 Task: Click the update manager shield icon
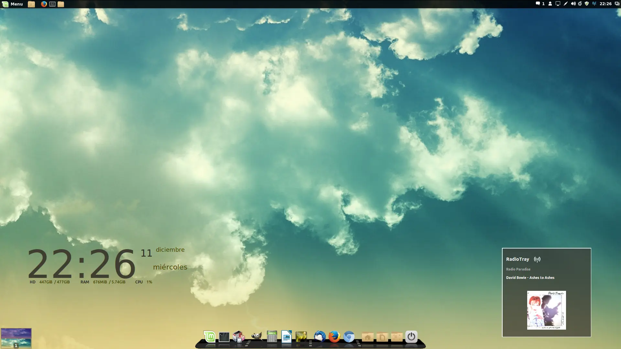click(x=587, y=4)
